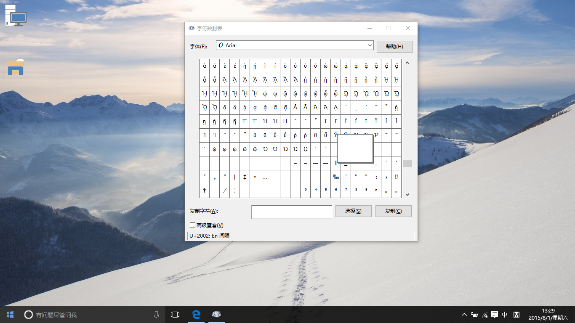Image resolution: width=575 pixels, height=323 pixels.
Task: Select capital Alpha with macron Ᾱ
Action: pyautogui.click(x=306, y=108)
